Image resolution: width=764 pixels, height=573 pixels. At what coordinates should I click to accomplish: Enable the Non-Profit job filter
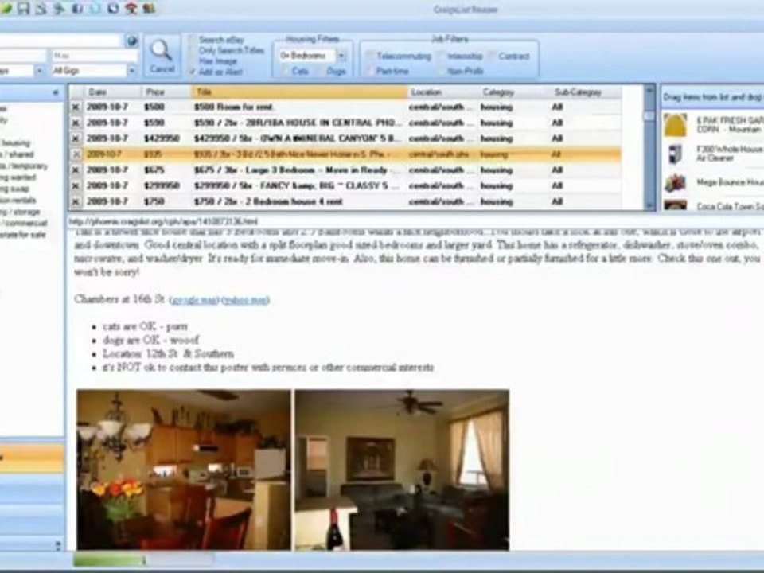coord(442,71)
